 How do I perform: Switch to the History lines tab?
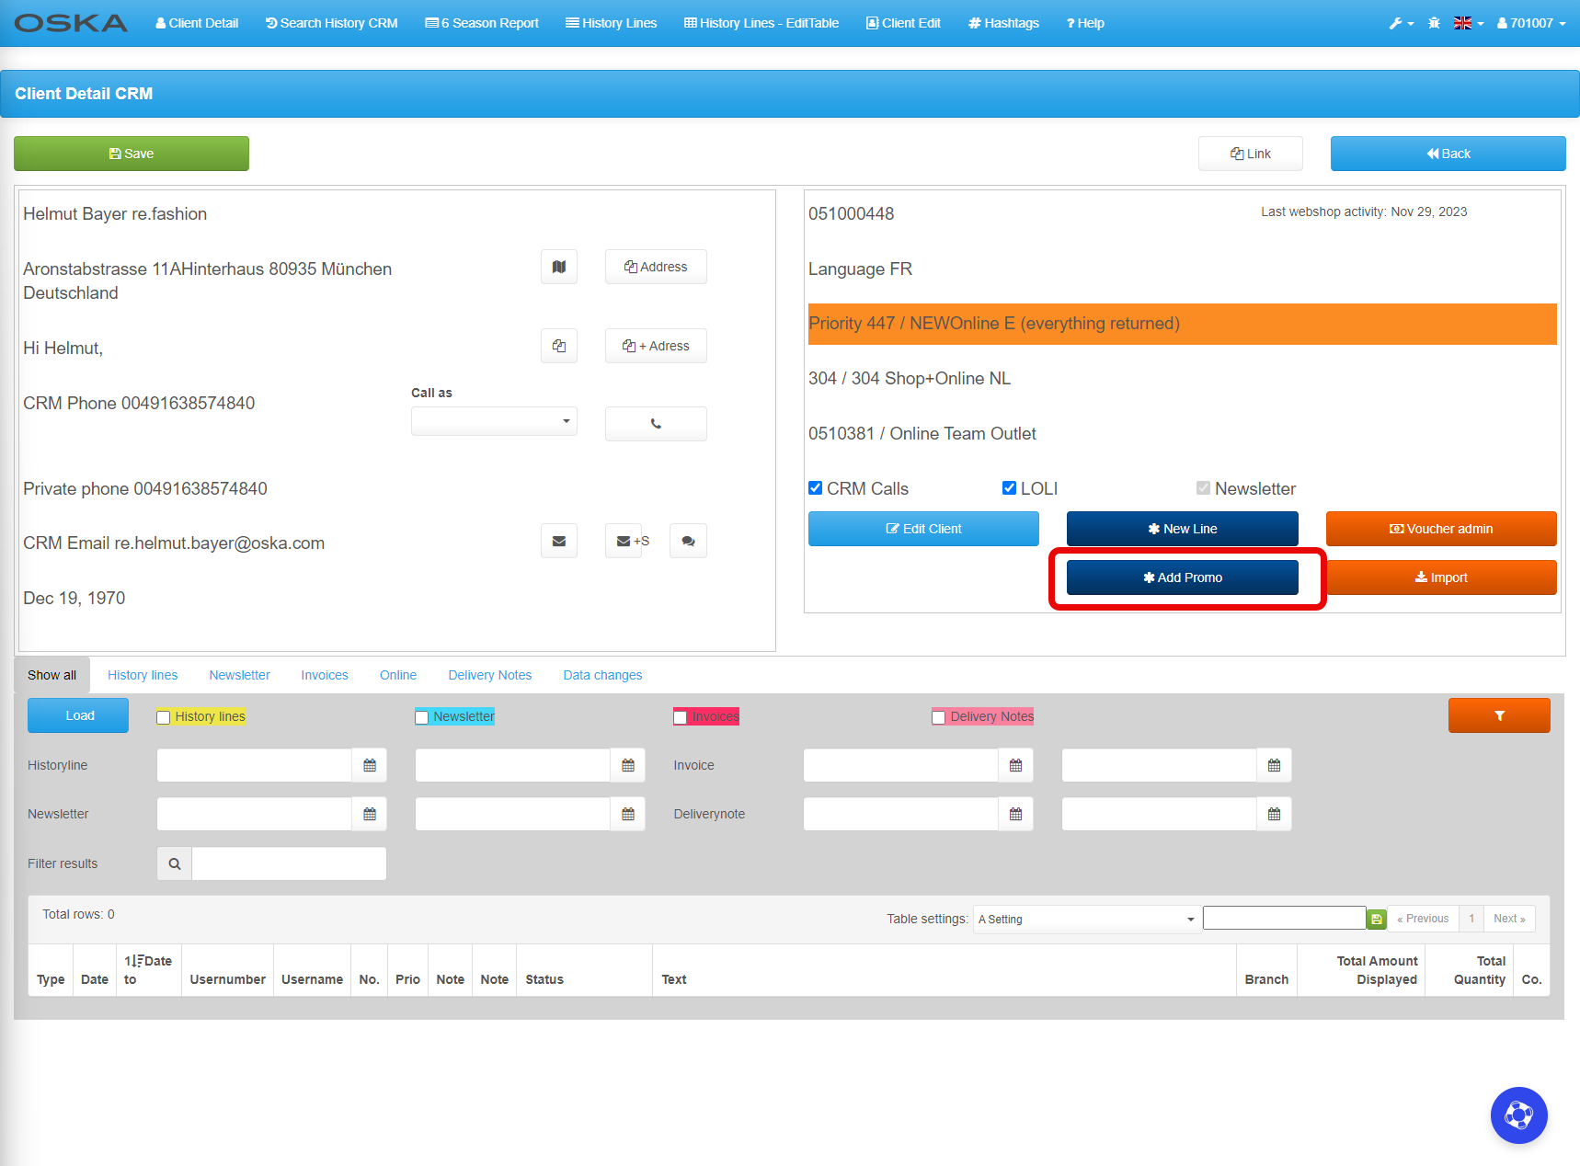pos(143,675)
